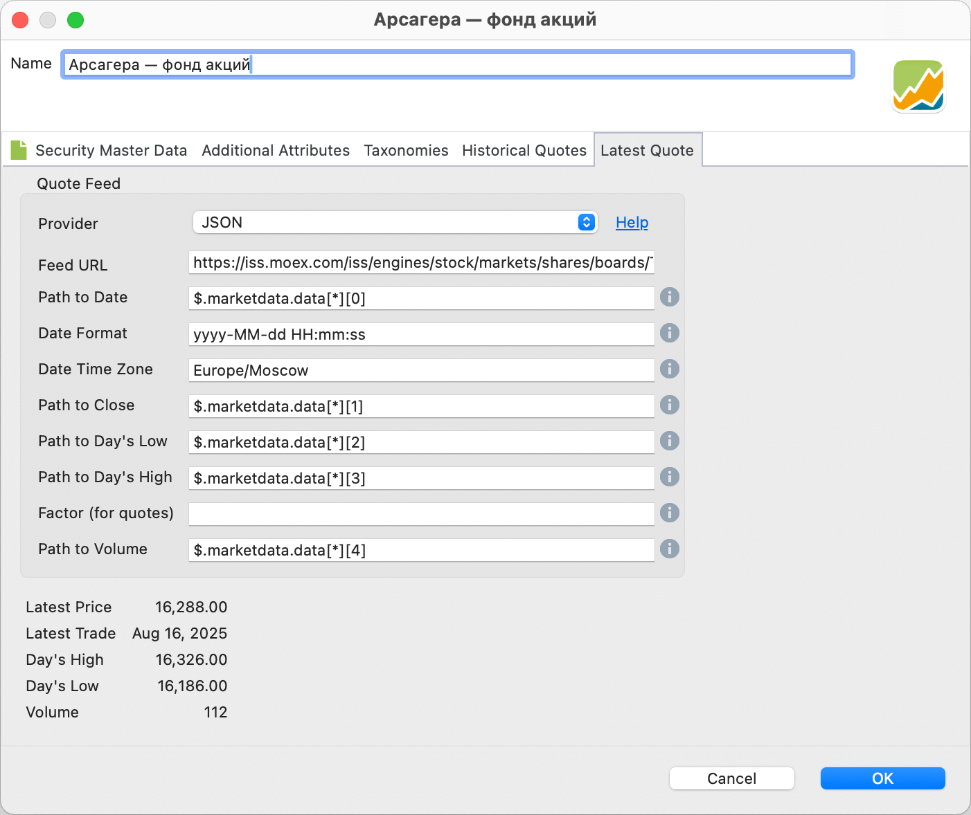Click info icon next to Path to Date
Image resolution: width=971 pixels, height=815 pixels.
click(669, 297)
